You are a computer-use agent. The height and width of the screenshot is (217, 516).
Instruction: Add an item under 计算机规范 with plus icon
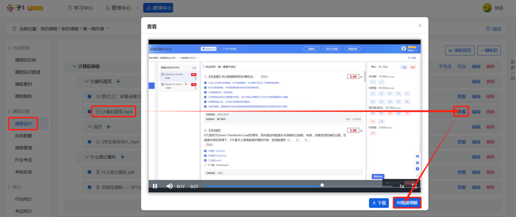pos(118,82)
